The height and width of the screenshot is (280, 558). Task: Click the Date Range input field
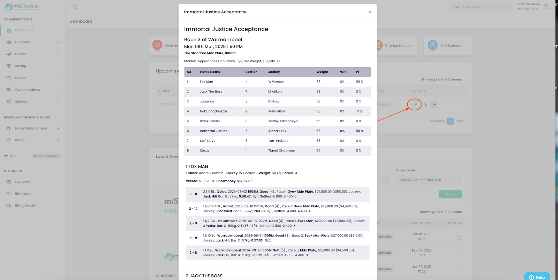click(x=429, y=180)
